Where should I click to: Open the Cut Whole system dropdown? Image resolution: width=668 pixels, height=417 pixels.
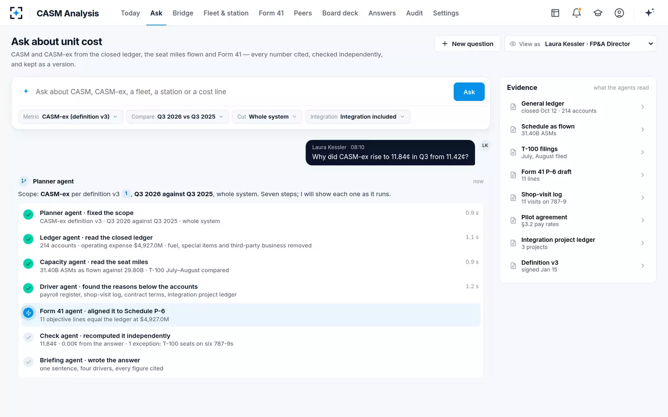click(267, 117)
